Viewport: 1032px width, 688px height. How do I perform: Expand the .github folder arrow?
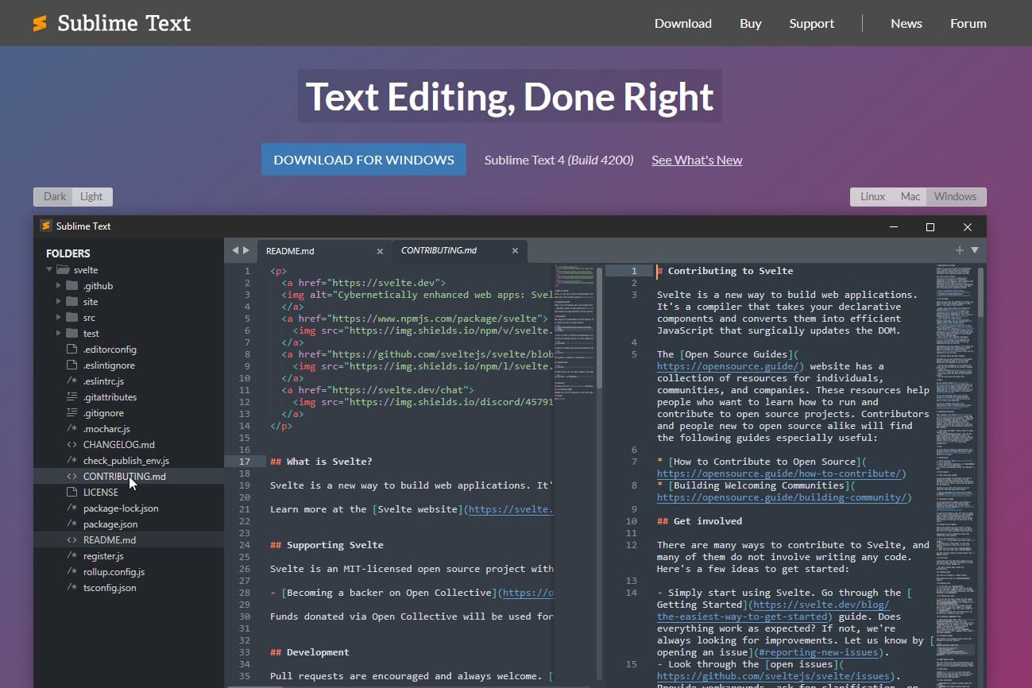[x=59, y=286]
